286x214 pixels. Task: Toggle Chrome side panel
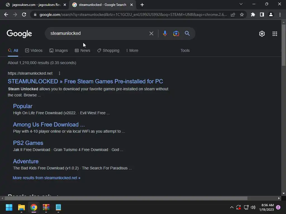click(x=262, y=14)
